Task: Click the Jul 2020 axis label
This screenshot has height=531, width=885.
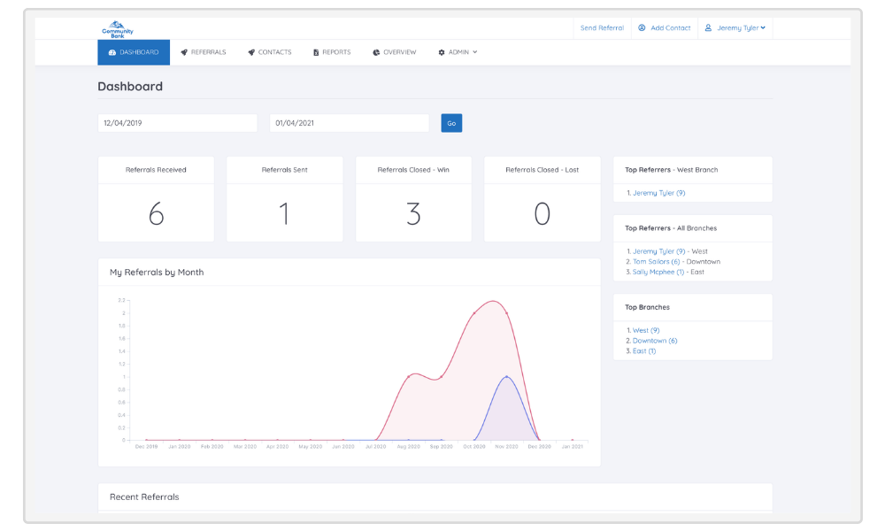Action: tap(376, 447)
